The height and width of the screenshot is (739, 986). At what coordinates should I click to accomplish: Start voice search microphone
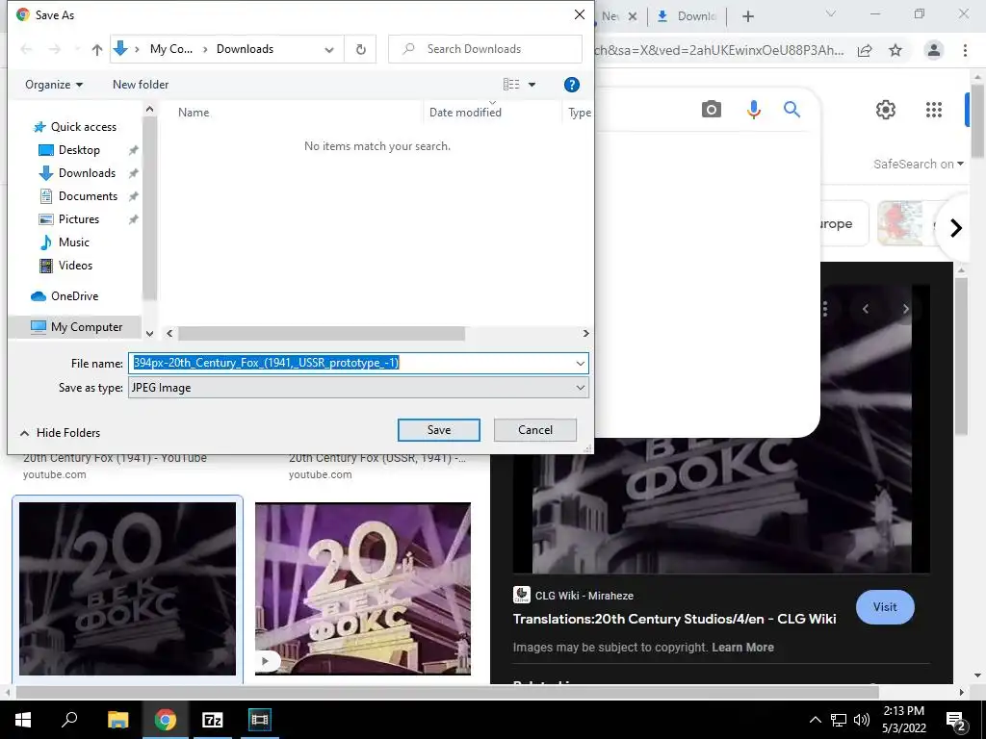coord(753,110)
